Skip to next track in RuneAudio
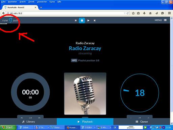This screenshot has height=130, width=173. pyautogui.click(x=95, y=20)
